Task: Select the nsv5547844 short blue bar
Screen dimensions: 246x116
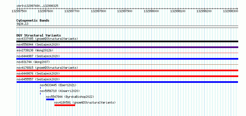Action: point(50,99)
